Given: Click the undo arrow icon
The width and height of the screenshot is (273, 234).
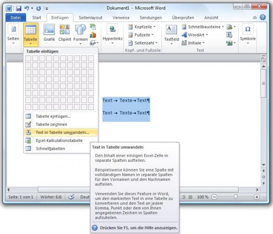Looking at the screenshot, I should (26, 8).
